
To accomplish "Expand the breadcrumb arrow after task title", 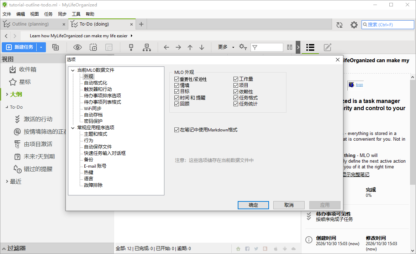I will click(131, 36).
